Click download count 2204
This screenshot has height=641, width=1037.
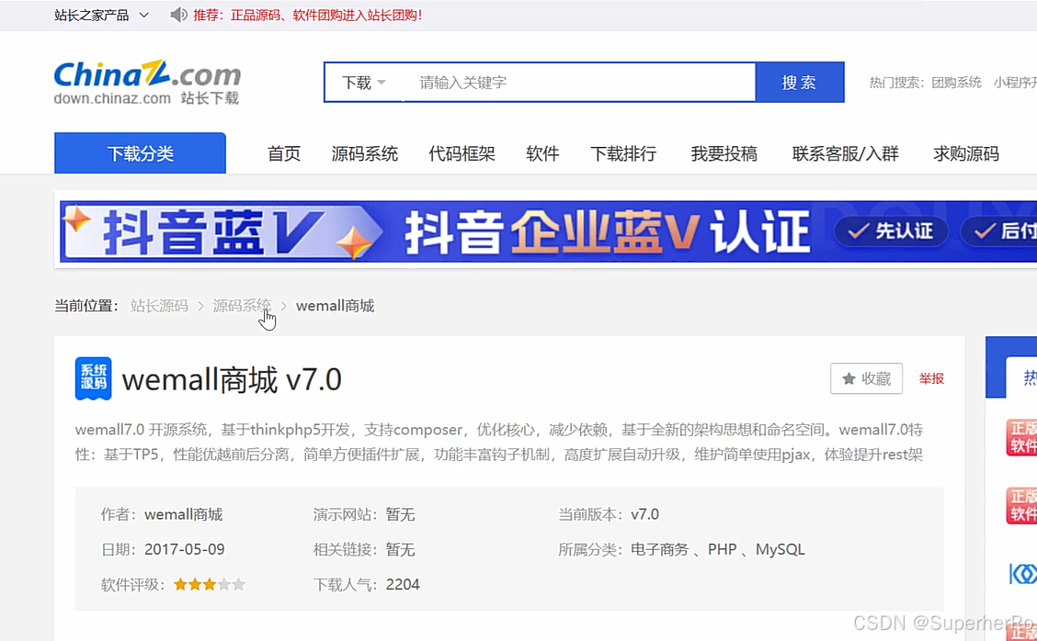[403, 584]
